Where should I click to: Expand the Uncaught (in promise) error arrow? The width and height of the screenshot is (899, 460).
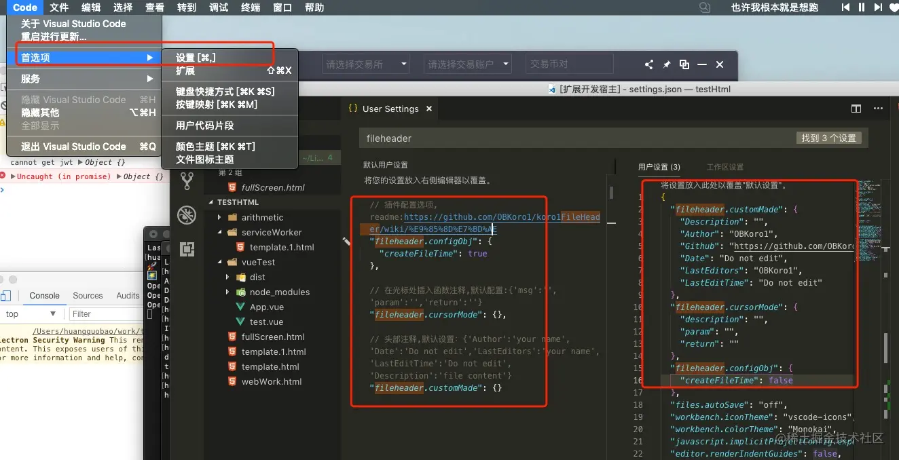coord(12,176)
